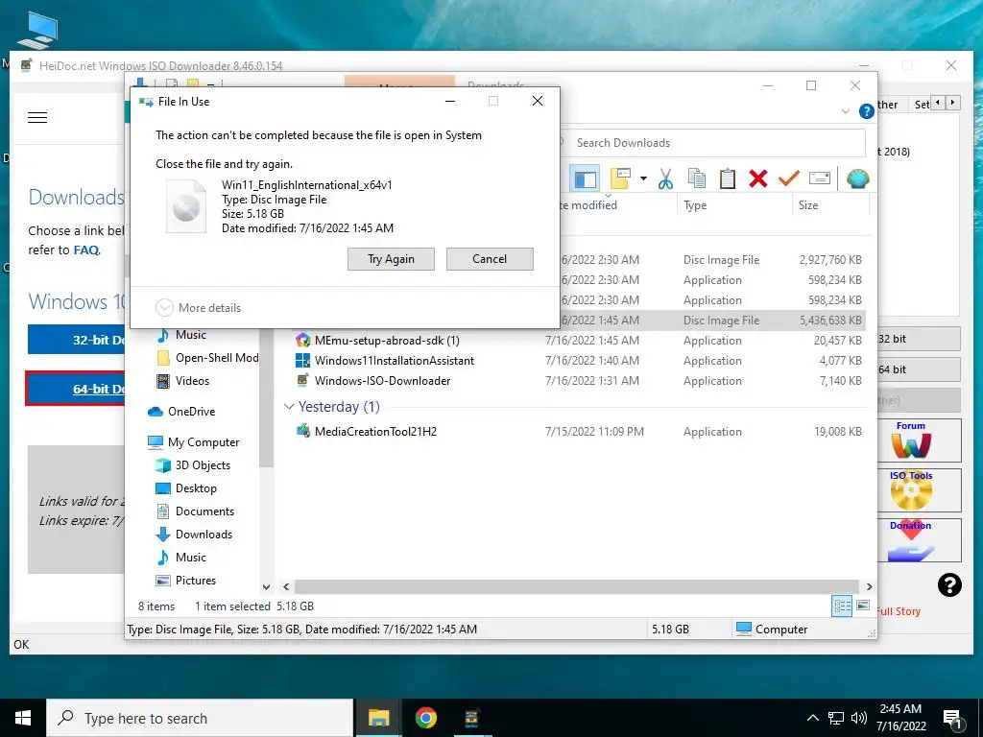Click the Cut scissors icon
Screen dimensions: 983x737
pyautogui.click(x=665, y=179)
